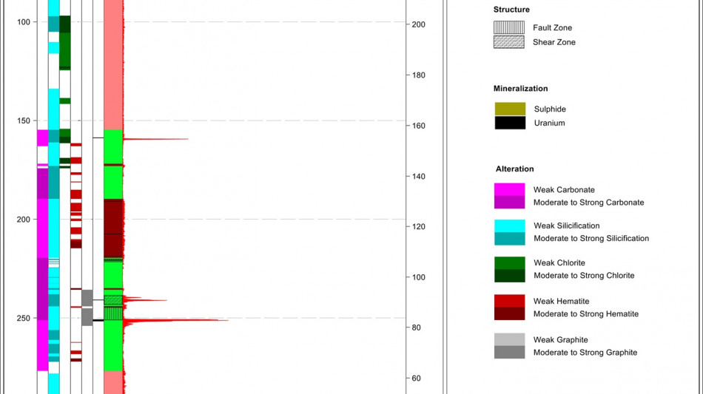Click the Alteration legend heading
The height and width of the screenshot is (394, 703).
point(514,169)
